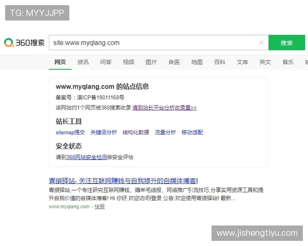
Task: Switch to the 百科 tab
Action: pyautogui.click(x=220, y=62)
